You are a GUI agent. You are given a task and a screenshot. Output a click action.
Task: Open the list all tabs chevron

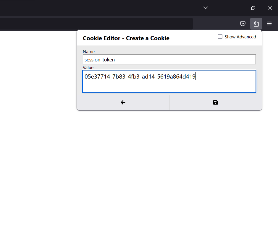pos(206,8)
